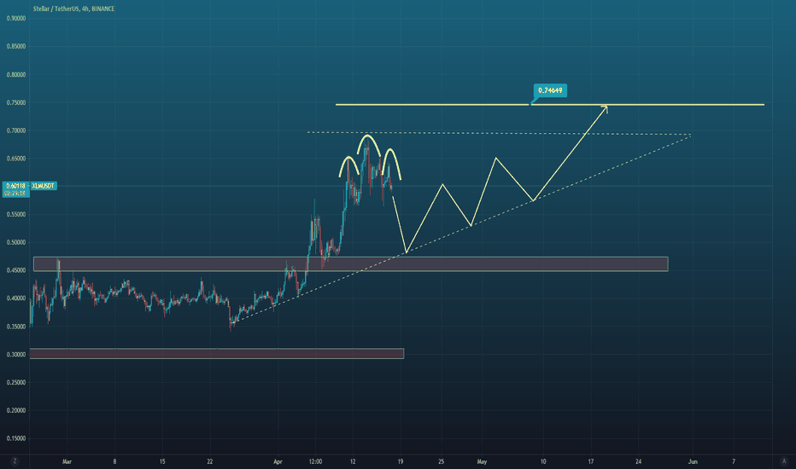
Task: Click the Mar label on time axis
Action: click(67, 461)
